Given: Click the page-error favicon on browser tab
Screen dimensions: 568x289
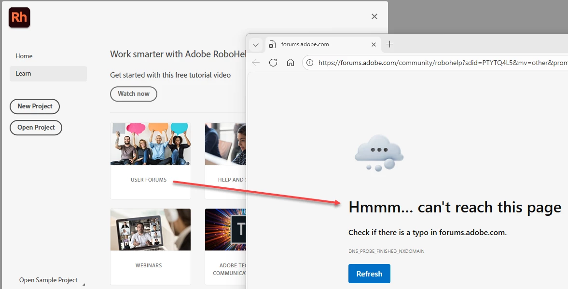Looking at the screenshot, I should pos(272,44).
